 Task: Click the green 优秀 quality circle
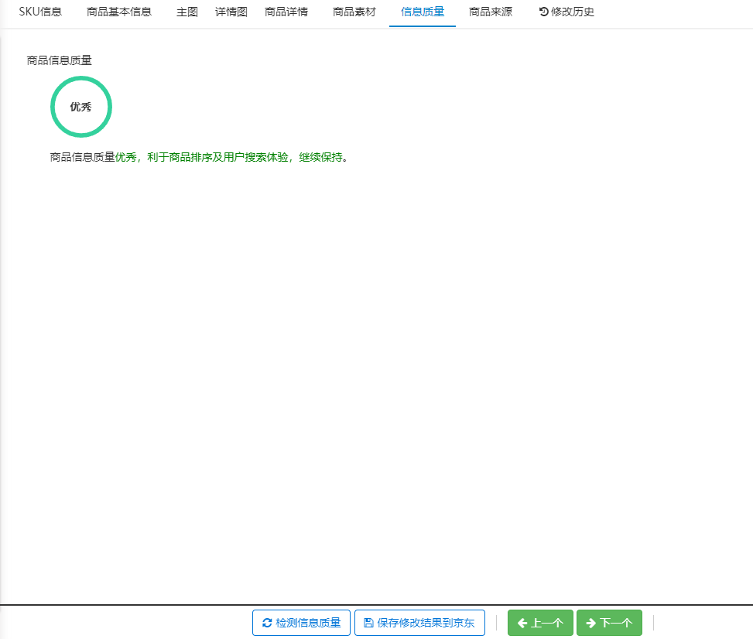point(81,107)
